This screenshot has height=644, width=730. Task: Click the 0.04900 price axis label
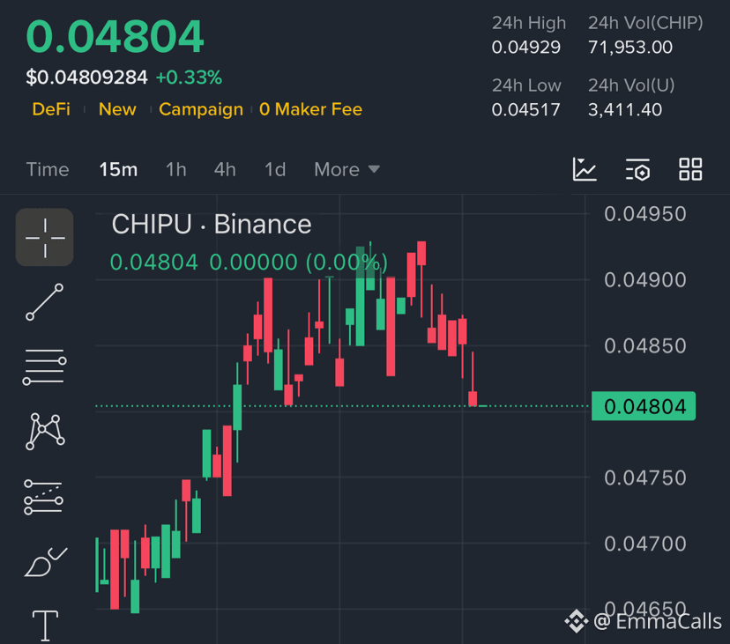[x=645, y=279]
